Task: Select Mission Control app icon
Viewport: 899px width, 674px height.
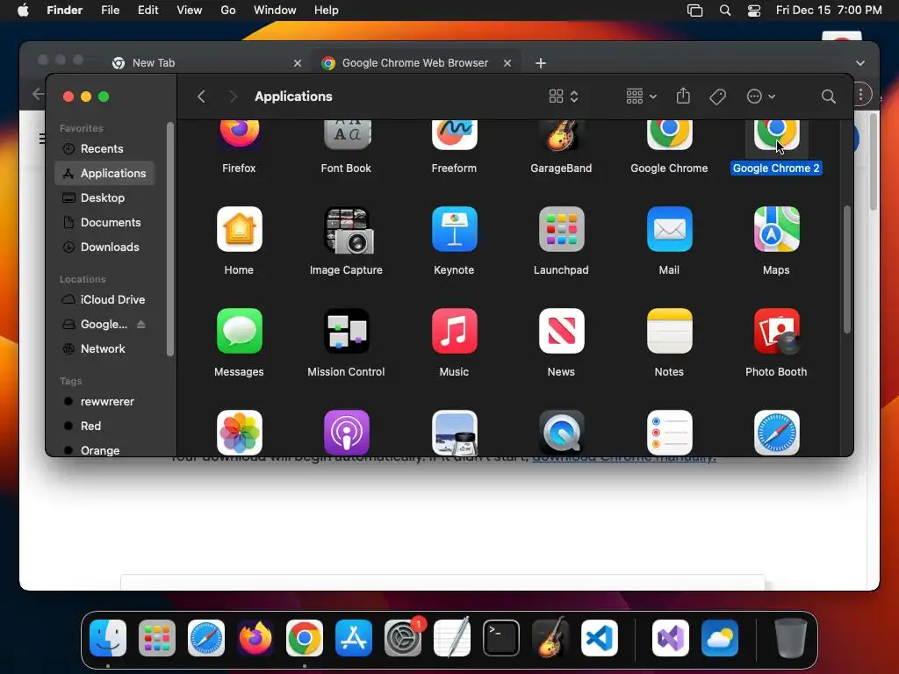Action: (x=346, y=331)
